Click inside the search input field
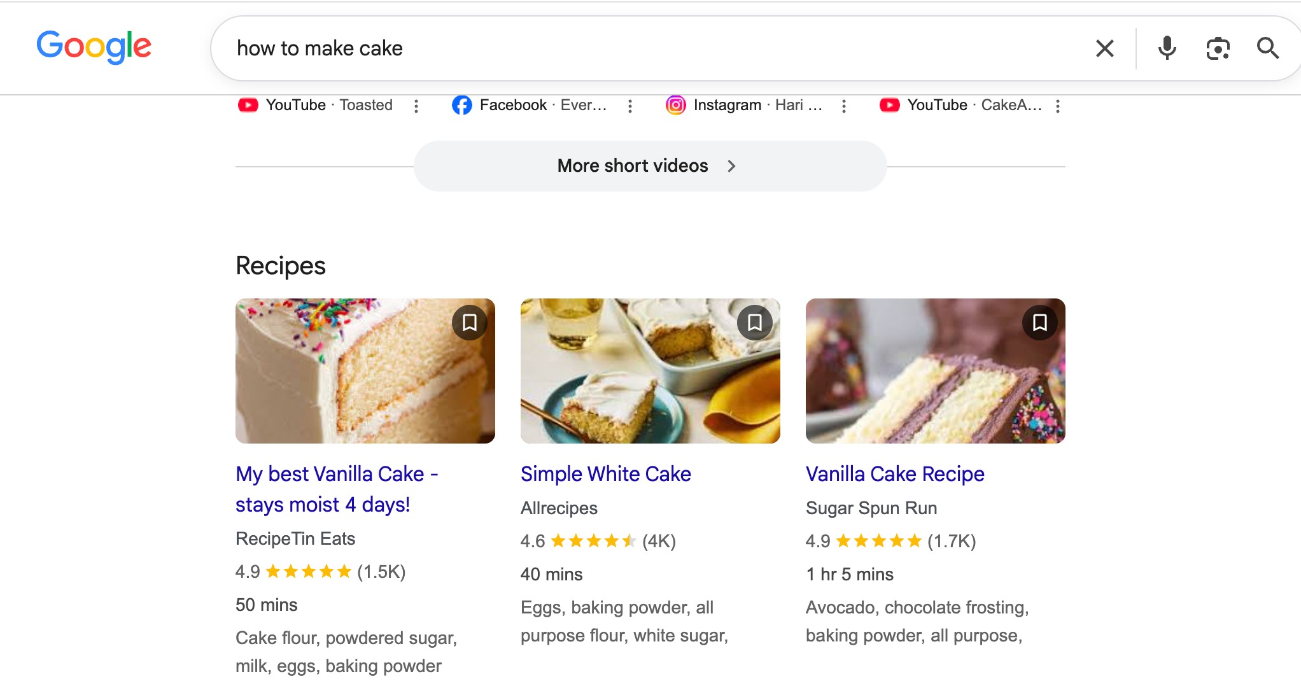This screenshot has height=700, width=1301. tap(656, 48)
